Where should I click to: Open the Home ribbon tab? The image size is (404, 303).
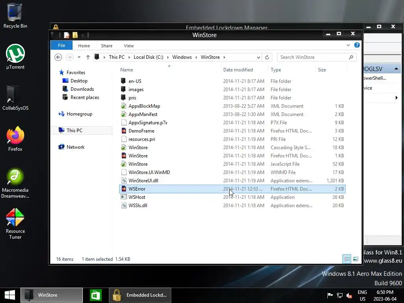pos(84,46)
